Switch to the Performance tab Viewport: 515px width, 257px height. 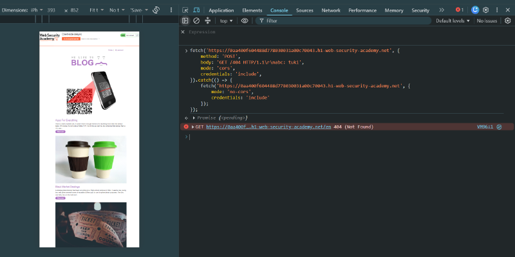coord(362,10)
